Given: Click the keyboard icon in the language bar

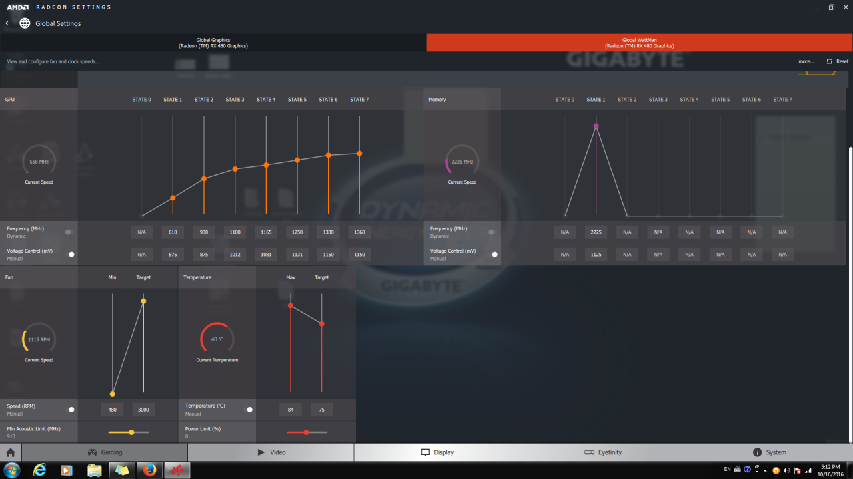Looking at the screenshot, I should click(x=738, y=470).
